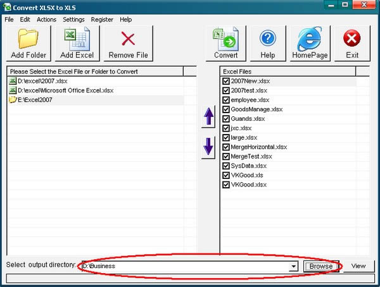Select the E:\Excel2007 folder row
The image size is (380, 287).
tap(96, 100)
